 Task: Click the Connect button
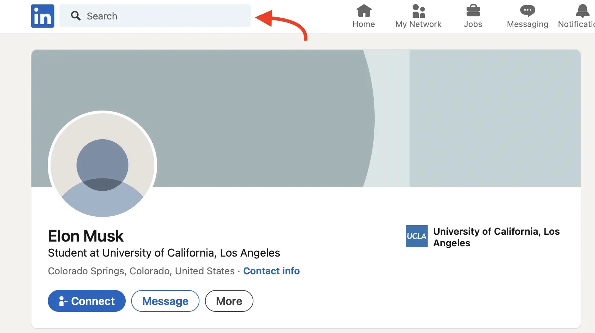point(86,301)
